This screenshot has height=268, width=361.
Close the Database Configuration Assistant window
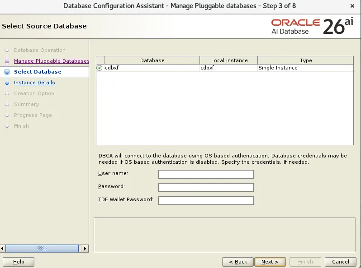[352, 6]
